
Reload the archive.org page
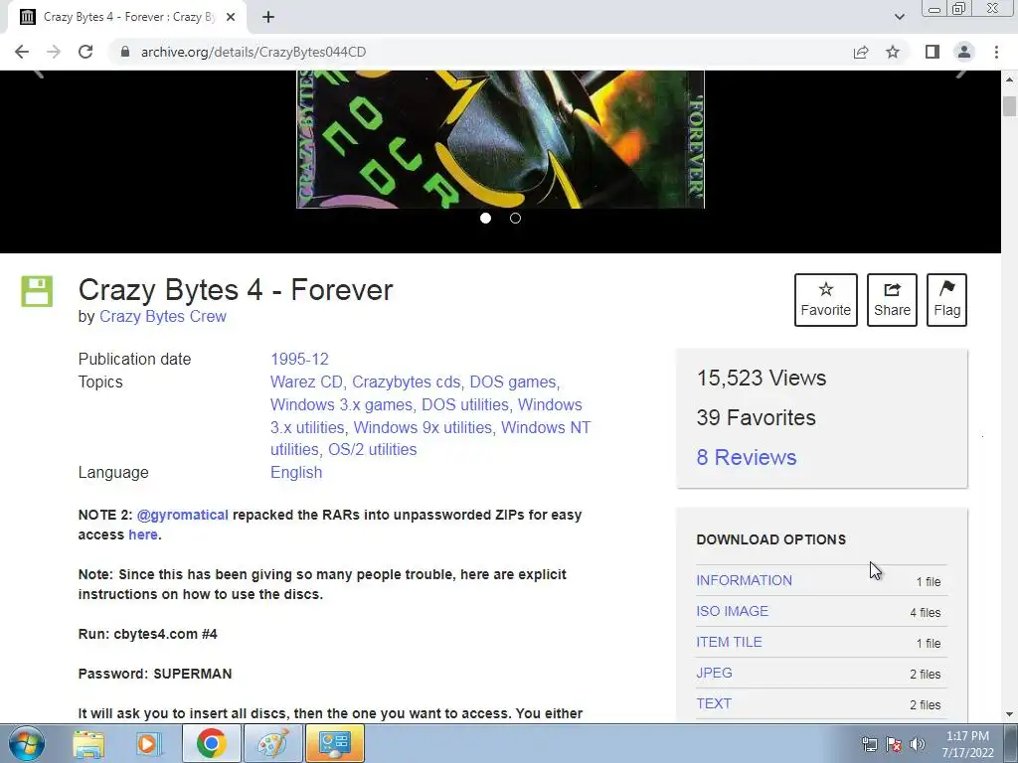click(85, 52)
